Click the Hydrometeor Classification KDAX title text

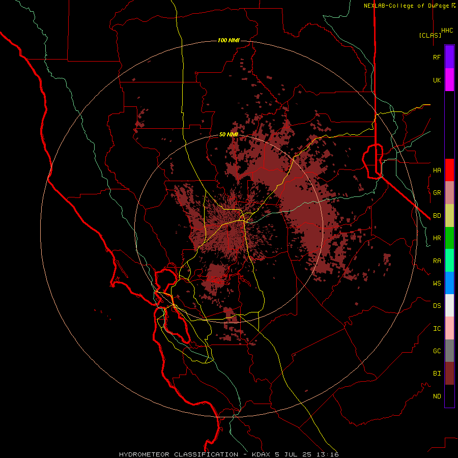pos(228,454)
